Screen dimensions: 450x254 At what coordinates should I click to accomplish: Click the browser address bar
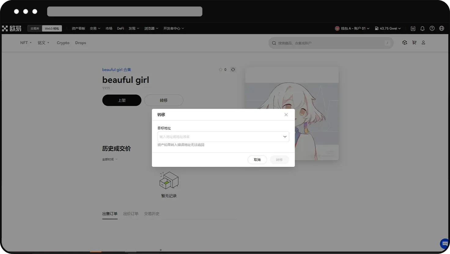pos(125,12)
